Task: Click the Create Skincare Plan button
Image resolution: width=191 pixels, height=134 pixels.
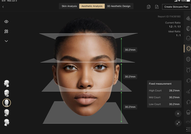Action: (x=176, y=7)
